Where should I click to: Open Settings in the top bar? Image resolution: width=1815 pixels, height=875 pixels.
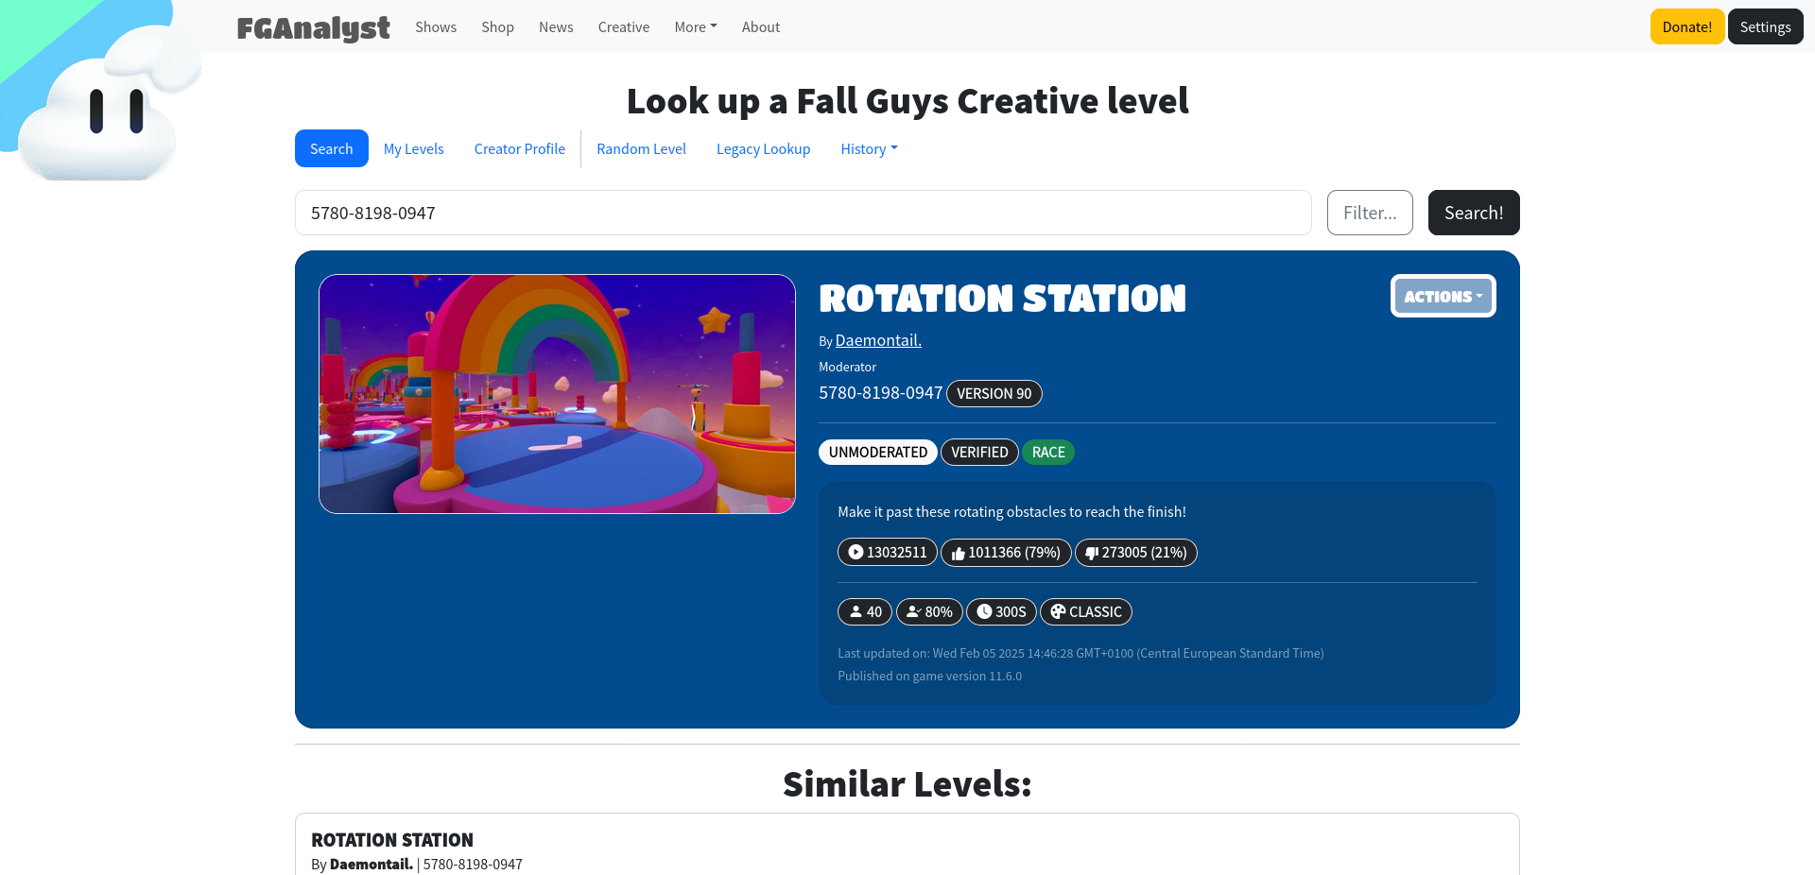1765,26
